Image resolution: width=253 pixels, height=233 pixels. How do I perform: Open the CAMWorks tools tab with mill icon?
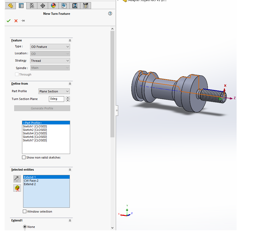86,5
